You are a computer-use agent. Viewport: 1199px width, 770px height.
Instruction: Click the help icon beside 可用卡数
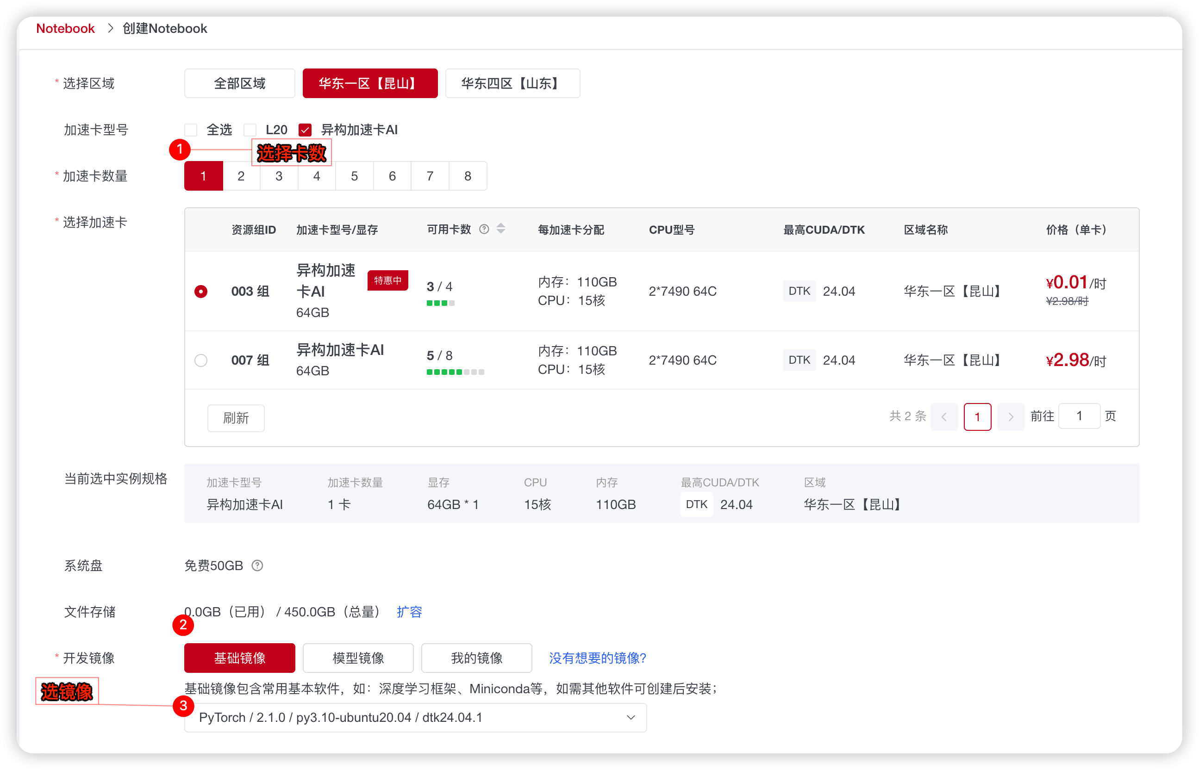pos(484,230)
